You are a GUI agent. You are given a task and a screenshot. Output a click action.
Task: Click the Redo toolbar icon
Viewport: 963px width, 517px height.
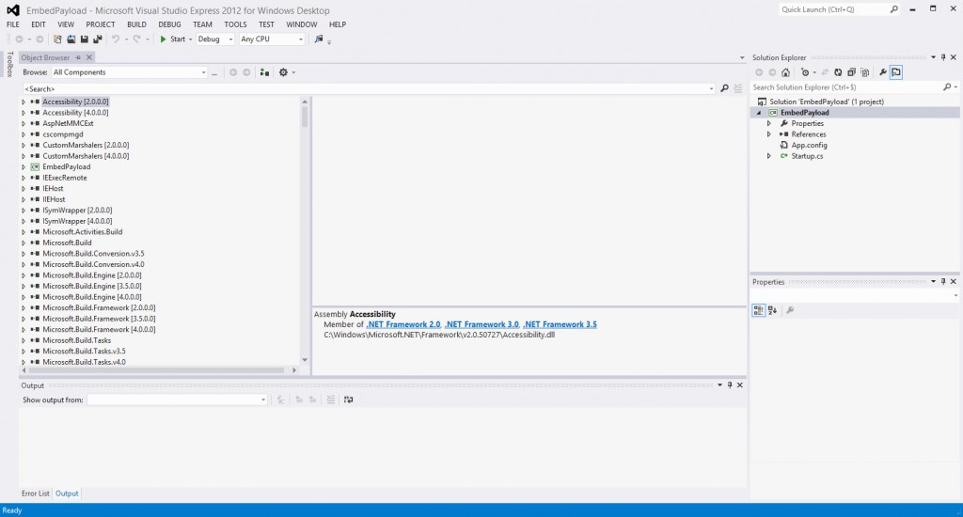pos(137,39)
